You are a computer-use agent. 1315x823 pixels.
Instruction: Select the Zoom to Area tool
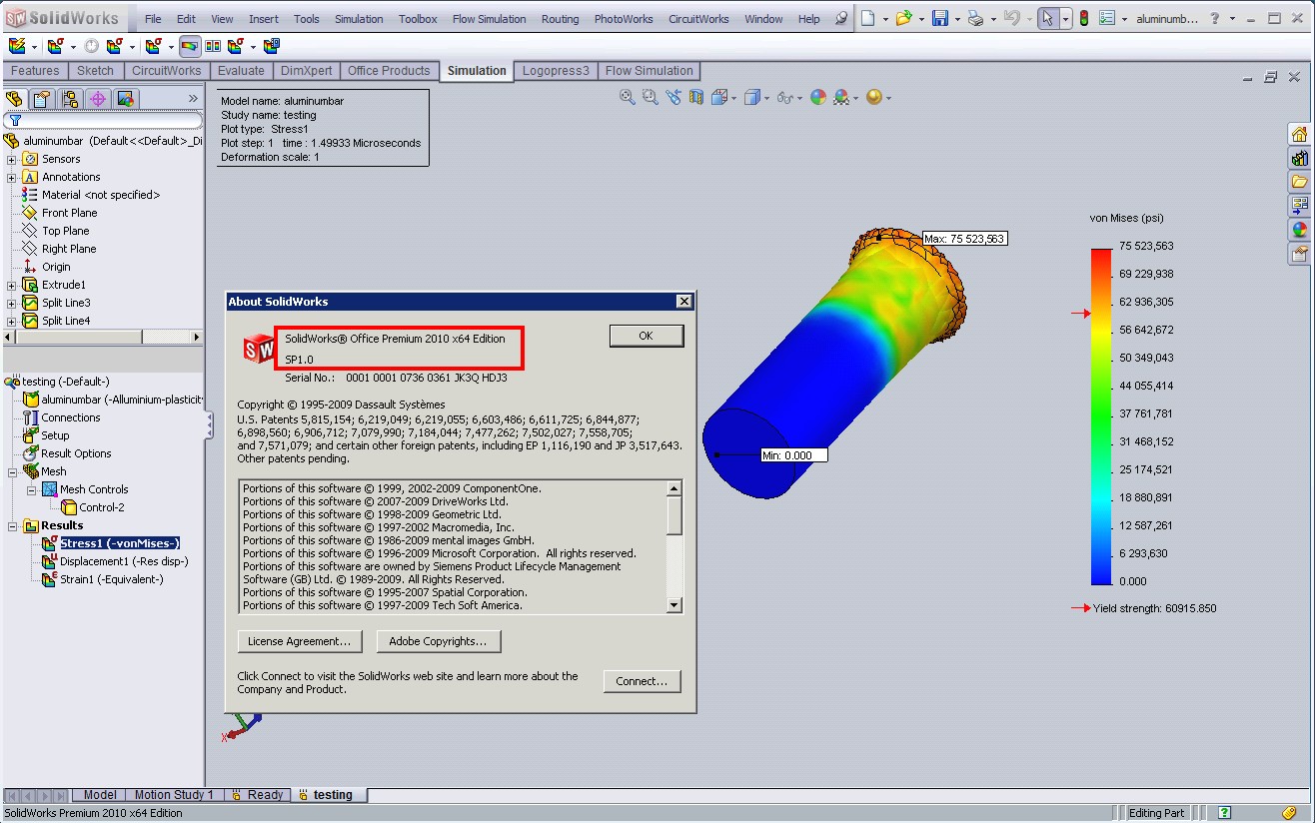pos(650,97)
